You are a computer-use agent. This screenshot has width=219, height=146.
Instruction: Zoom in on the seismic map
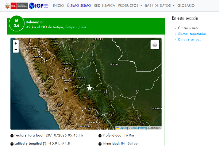tap(16, 43)
